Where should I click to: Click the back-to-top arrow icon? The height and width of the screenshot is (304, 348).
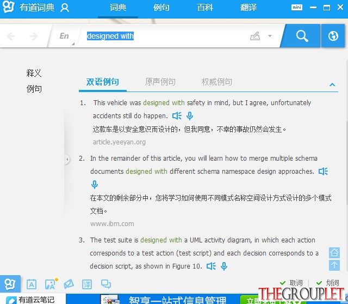pyautogui.click(x=334, y=265)
